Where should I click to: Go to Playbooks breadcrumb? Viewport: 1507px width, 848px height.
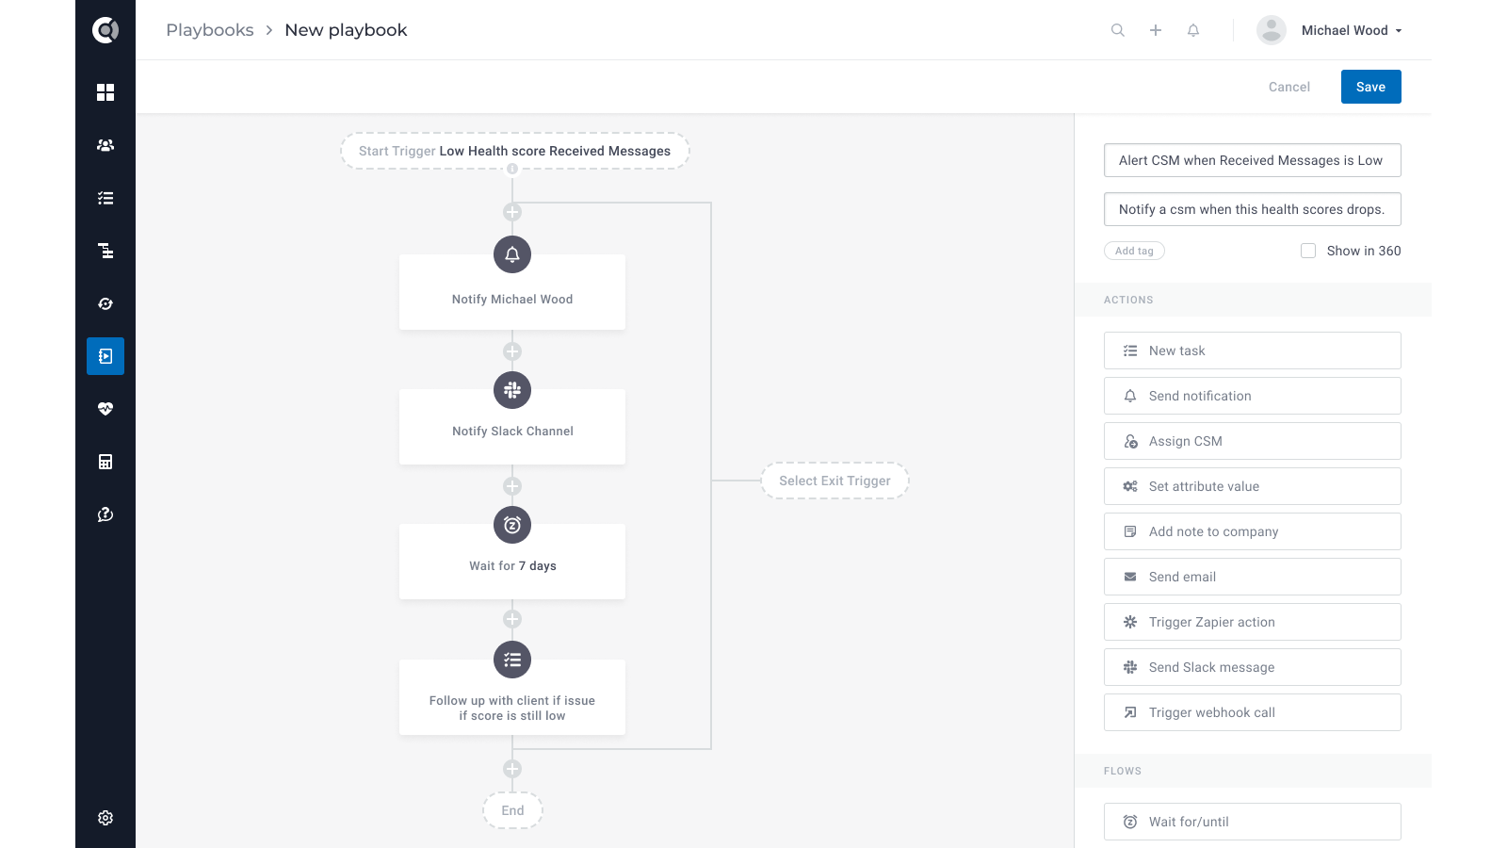[x=210, y=30]
